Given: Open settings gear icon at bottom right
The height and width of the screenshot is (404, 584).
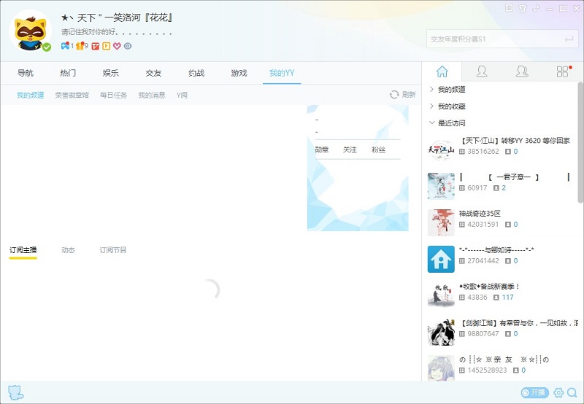Looking at the screenshot, I should coord(558,392).
